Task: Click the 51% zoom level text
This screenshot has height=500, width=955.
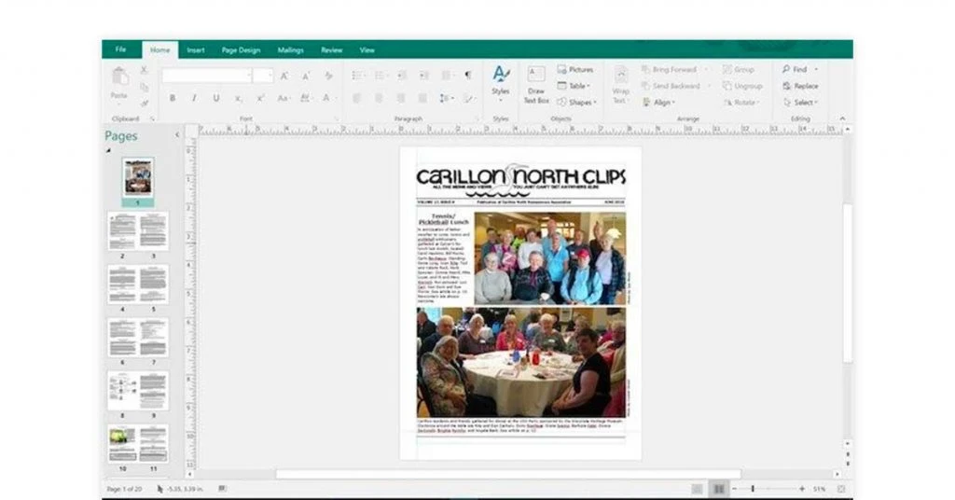Action: (x=819, y=489)
